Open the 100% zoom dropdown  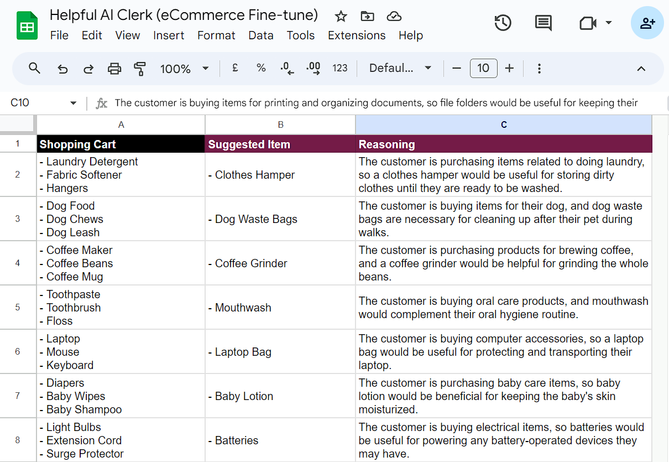click(185, 69)
